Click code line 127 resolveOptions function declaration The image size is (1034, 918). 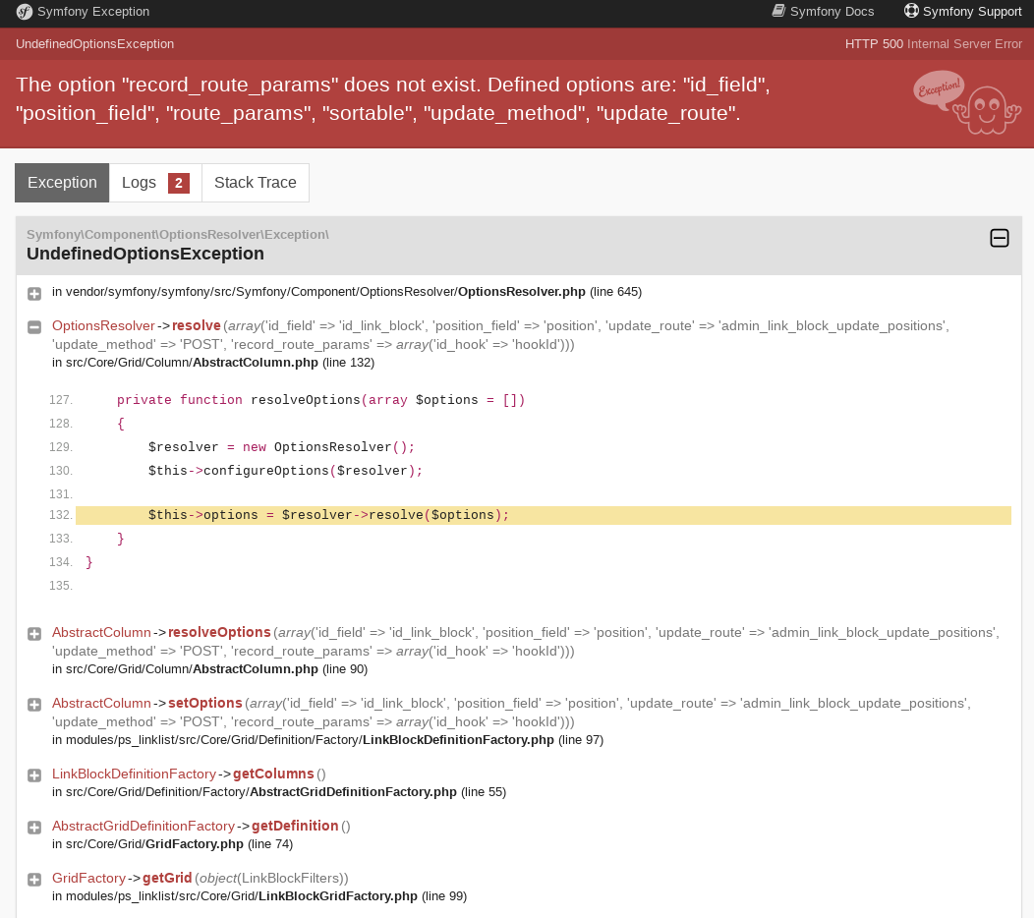click(320, 400)
